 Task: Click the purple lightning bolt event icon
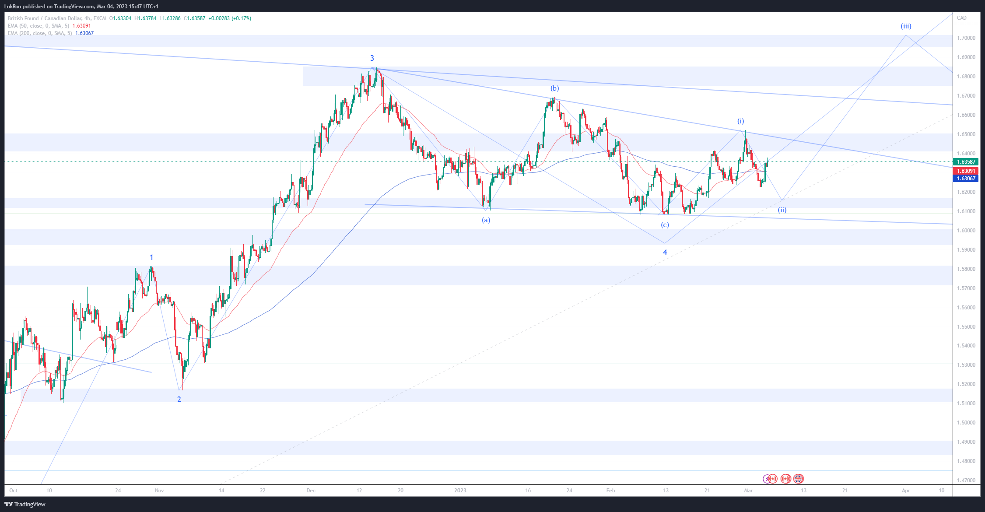[x=767, y=479]
